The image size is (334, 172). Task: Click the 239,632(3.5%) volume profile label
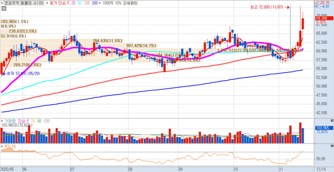(23, 31)
